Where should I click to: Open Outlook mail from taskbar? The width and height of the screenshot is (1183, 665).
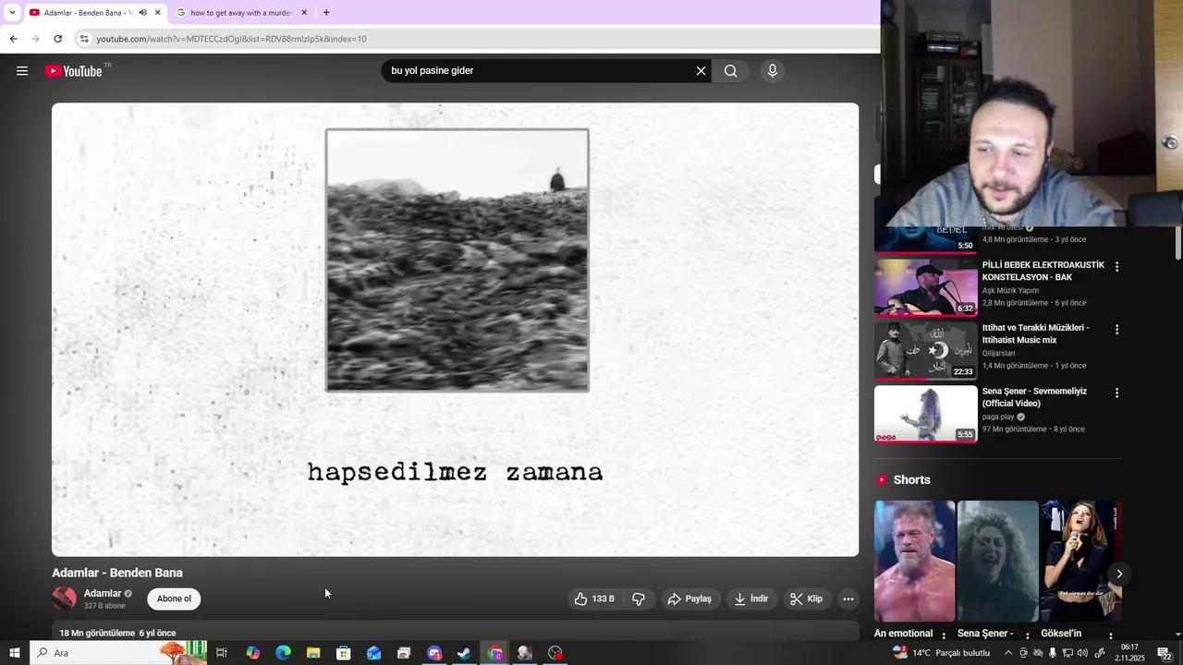[373, 653]
